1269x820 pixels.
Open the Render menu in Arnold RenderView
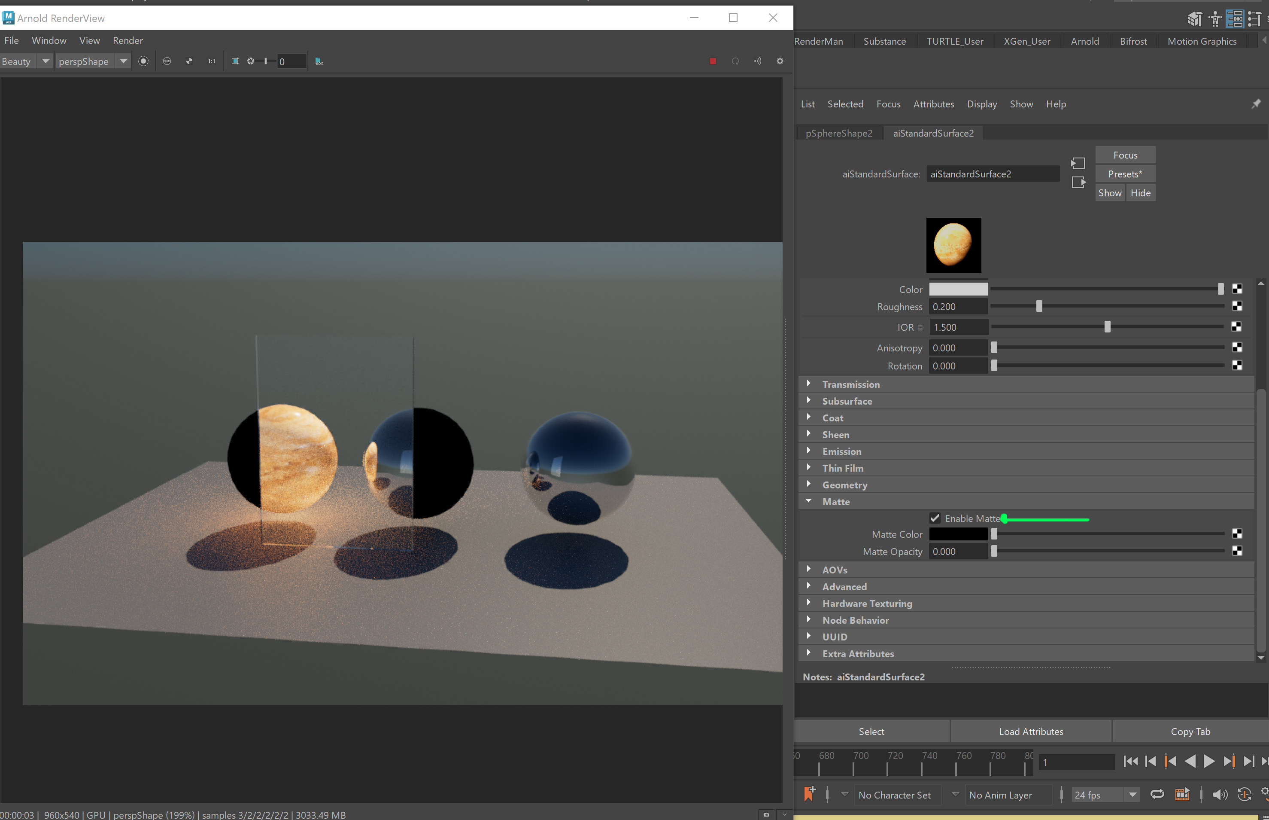(x=127, y=40)
